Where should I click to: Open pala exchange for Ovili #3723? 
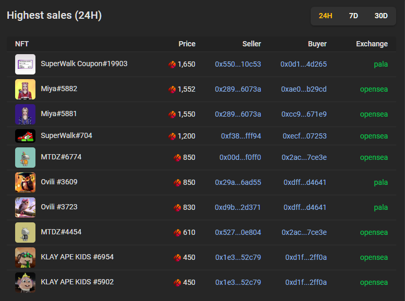[381, 208]
